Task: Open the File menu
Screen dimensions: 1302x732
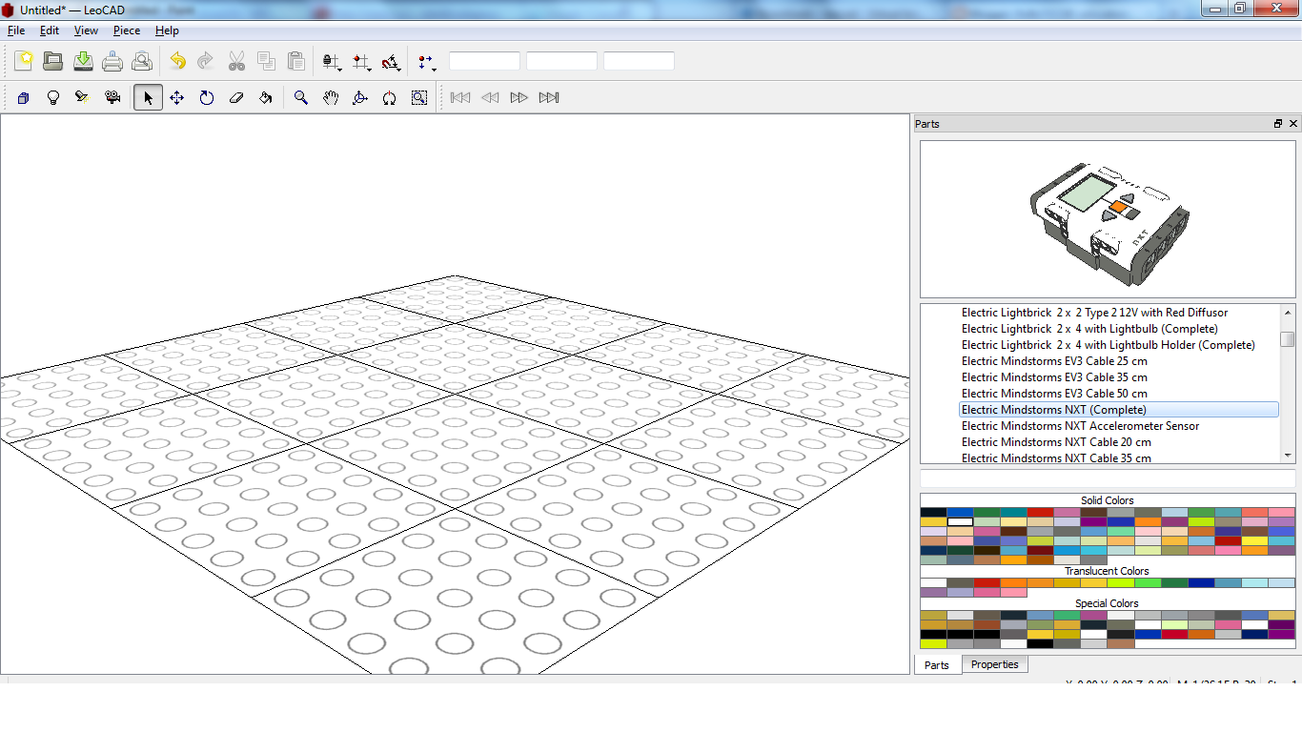Action: pos(16,30)
